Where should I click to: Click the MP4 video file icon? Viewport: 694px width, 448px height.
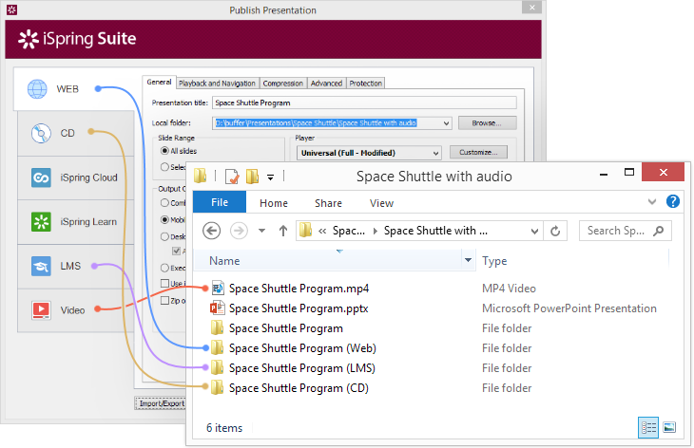(x=218, y=288)
